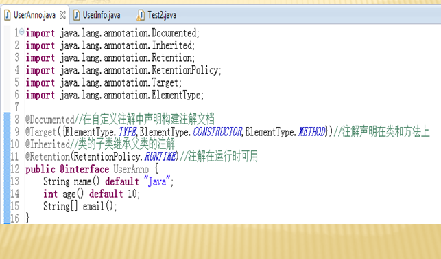Click the comment at end of line 9
Viewport: 441px width, 259px height.
[381, 132]
